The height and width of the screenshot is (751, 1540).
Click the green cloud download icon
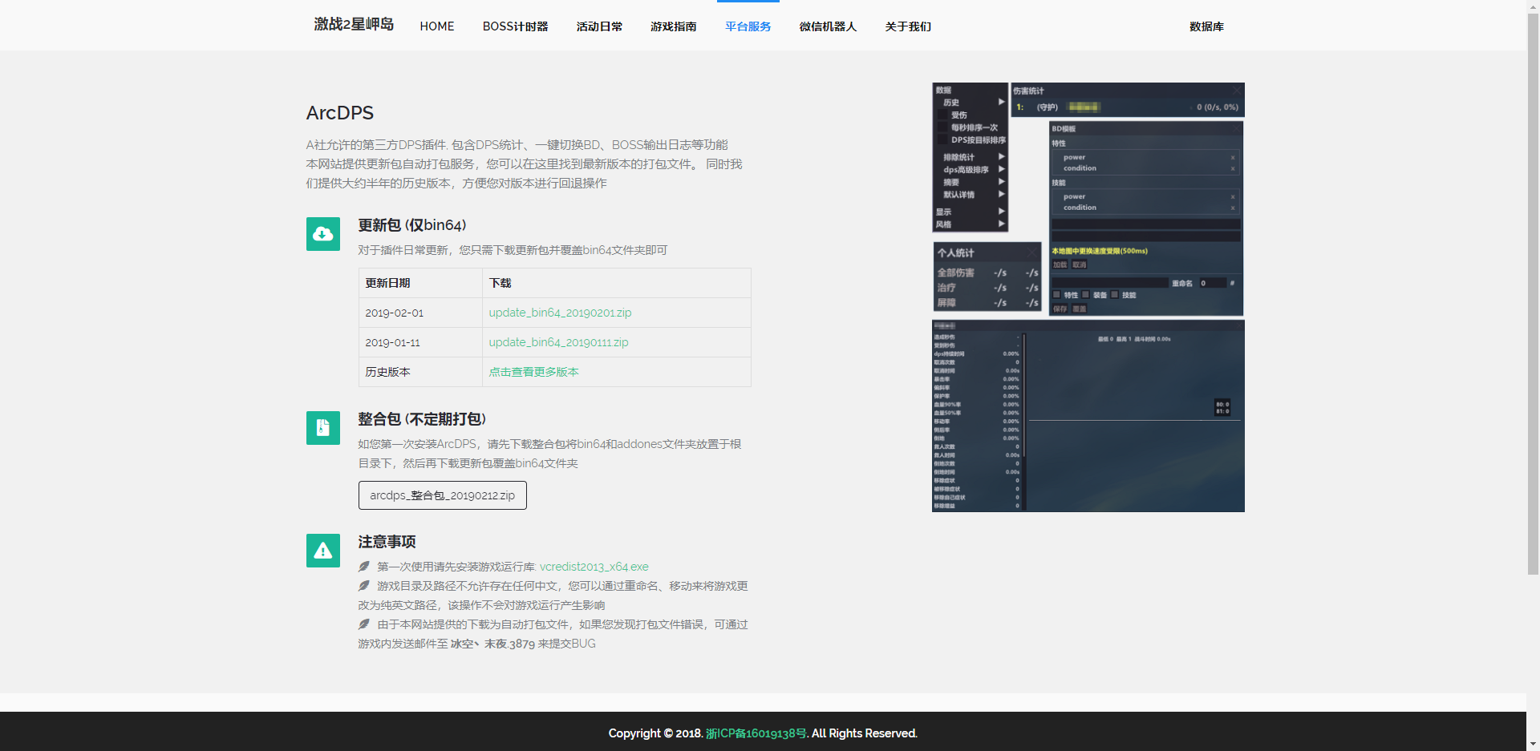click(323, 234)
